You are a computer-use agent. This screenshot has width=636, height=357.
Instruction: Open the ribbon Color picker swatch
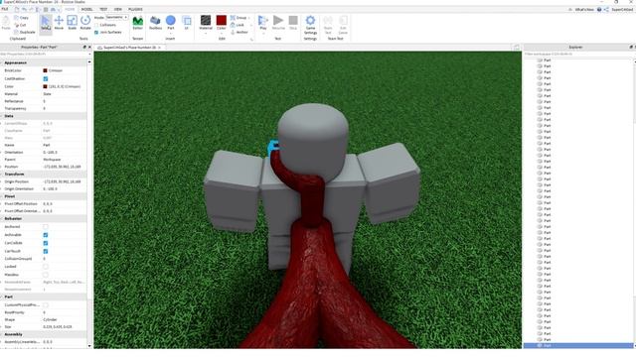click(221, 20)
